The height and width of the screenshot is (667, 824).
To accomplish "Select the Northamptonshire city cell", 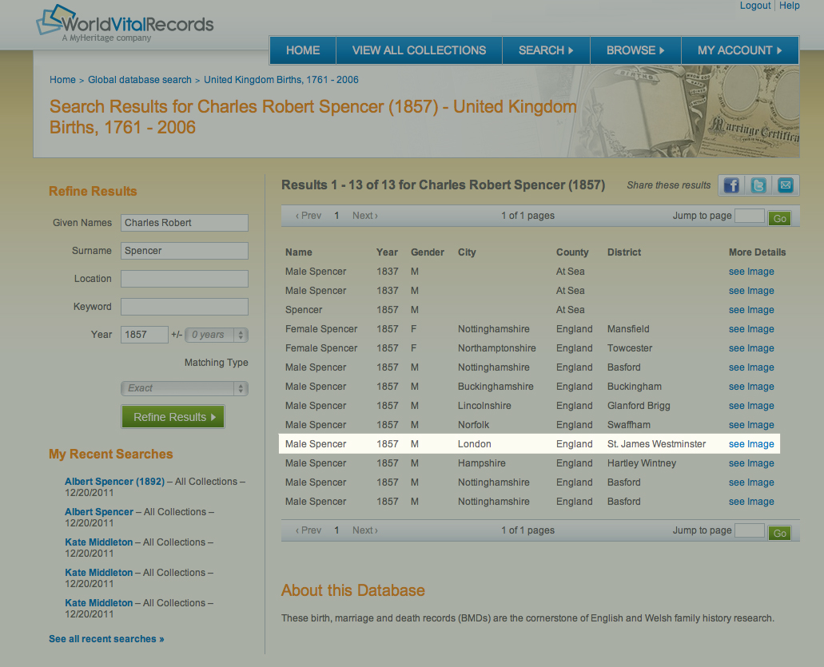I will pyautogui.click(x=496, y=348).
